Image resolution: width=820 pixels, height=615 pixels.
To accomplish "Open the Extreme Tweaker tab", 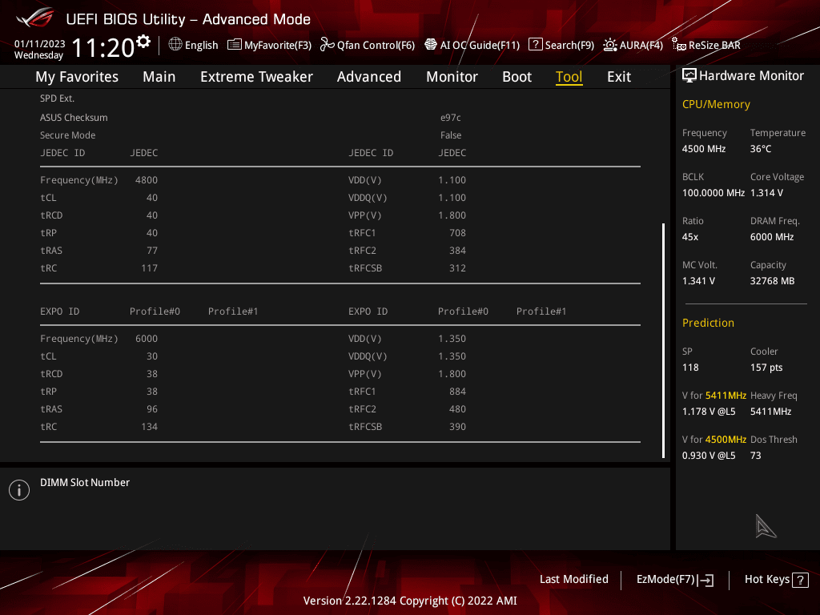I will tap(256, 76).
